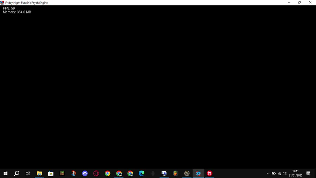Click 'Friday Night Funkin': Psych Engine' title text

coord(26,2)
